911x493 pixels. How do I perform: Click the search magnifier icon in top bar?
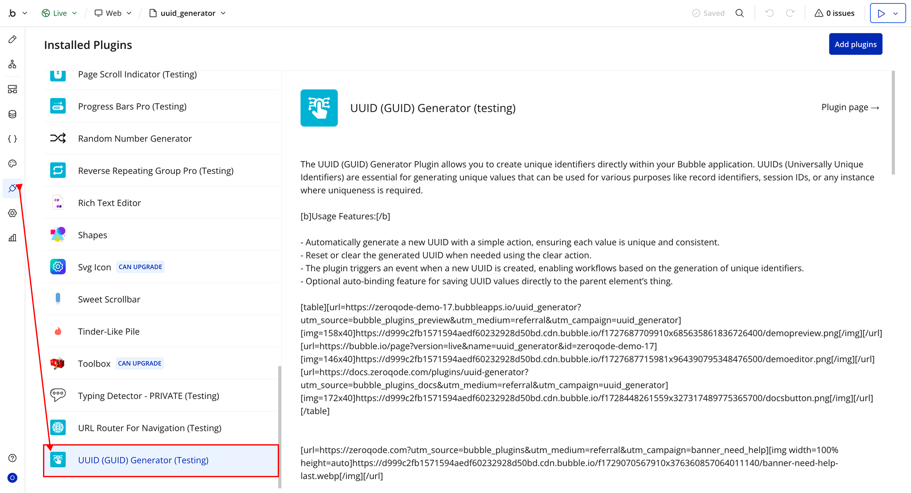point(740,13)
